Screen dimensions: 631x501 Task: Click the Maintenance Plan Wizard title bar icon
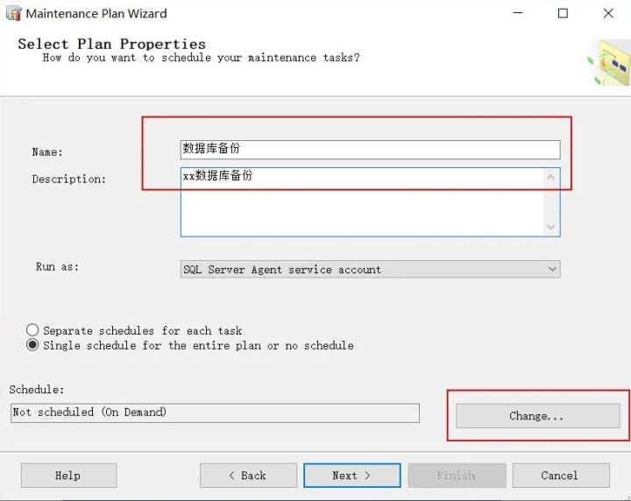pyautogui.click(x=13, y=14)
